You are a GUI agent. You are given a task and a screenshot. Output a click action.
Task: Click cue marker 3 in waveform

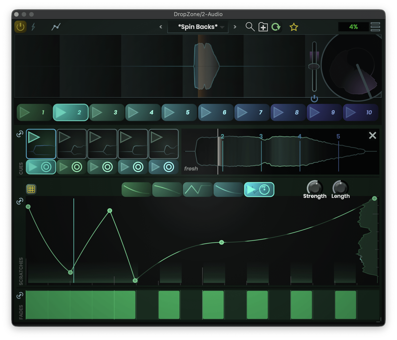point(261,136)
